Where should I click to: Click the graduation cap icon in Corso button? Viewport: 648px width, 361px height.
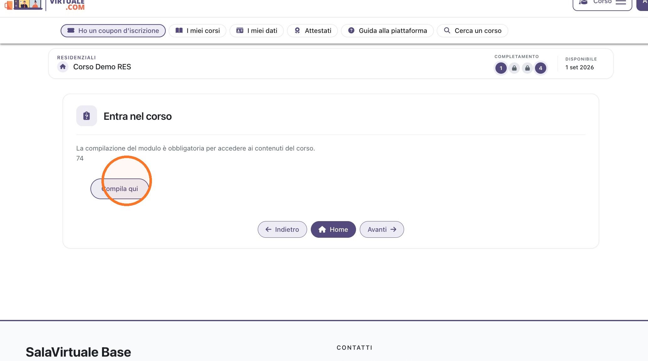[583, 2]
